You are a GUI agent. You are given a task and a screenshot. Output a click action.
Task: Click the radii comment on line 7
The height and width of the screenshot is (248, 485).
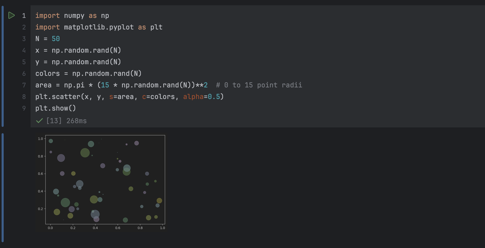pyautogui.click(x=259, y=85)
